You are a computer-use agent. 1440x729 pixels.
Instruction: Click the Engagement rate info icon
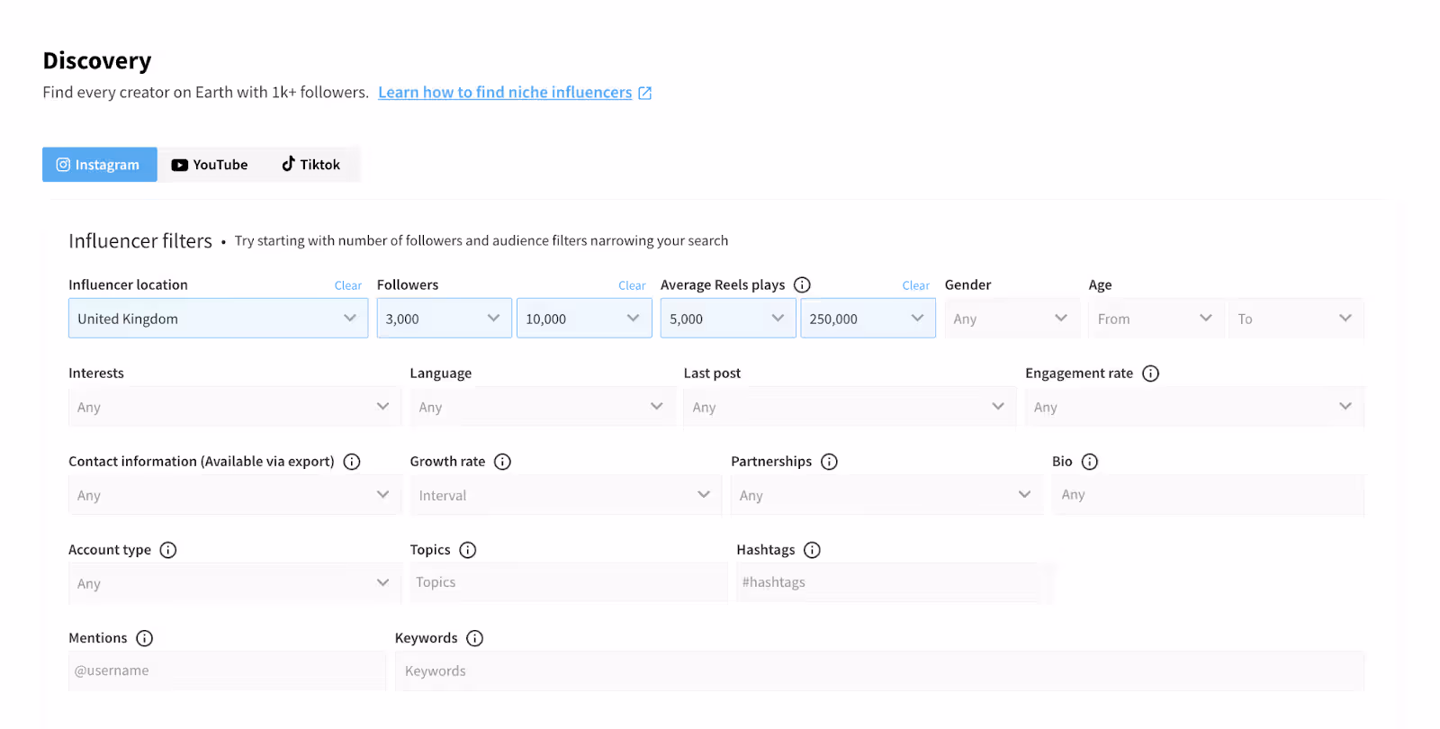coord(1150,373)
